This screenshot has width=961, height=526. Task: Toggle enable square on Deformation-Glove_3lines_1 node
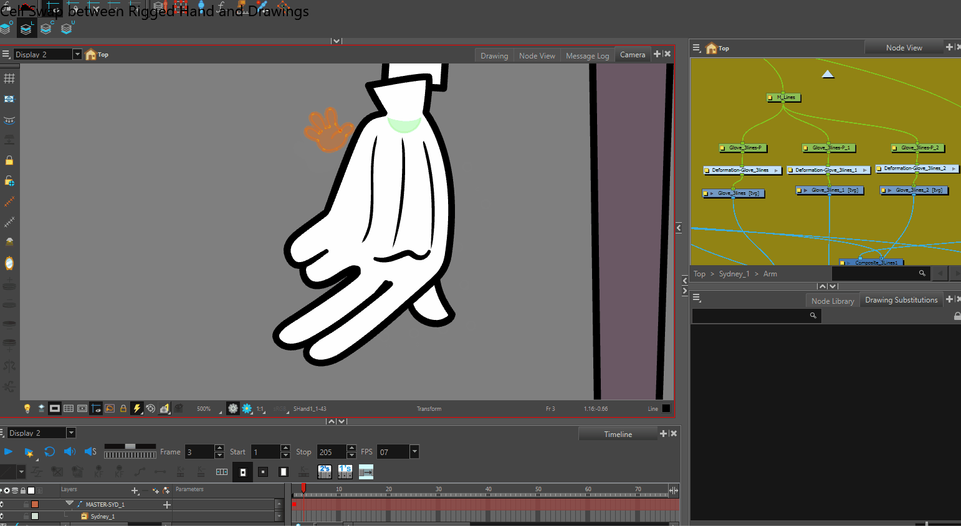(x=790, y=170)
